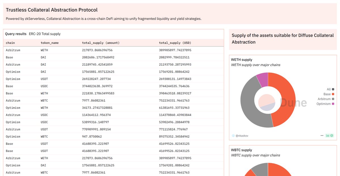340x176 pixels.
Task: Click amount value 53899316.148797
Action: [95, 122]
